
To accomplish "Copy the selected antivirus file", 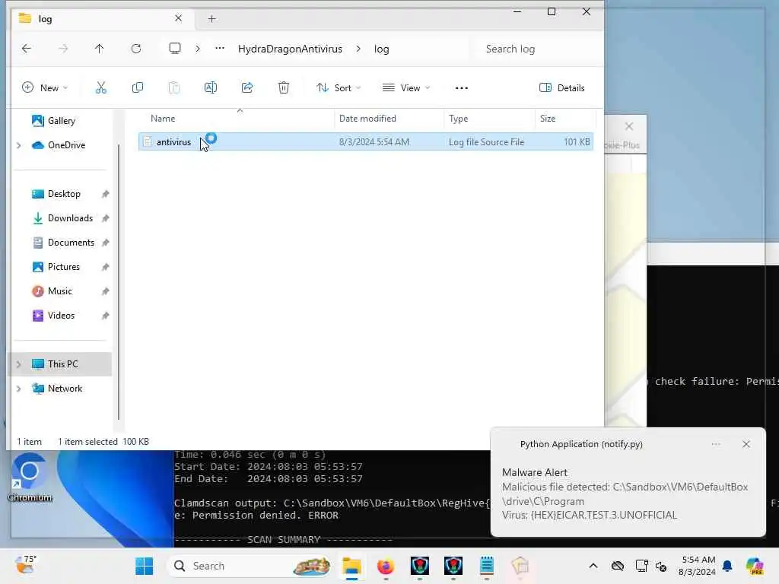I will (138, 88).
